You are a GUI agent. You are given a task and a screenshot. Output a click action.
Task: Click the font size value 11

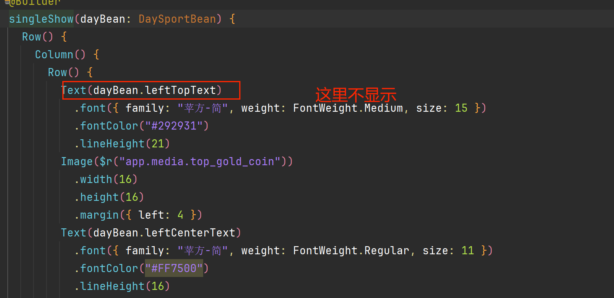click(467, 251)
